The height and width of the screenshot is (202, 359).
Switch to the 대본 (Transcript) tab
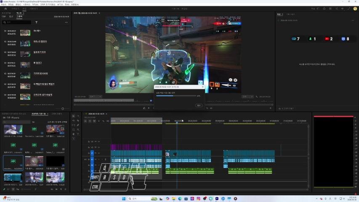click(x=4, y=16)
